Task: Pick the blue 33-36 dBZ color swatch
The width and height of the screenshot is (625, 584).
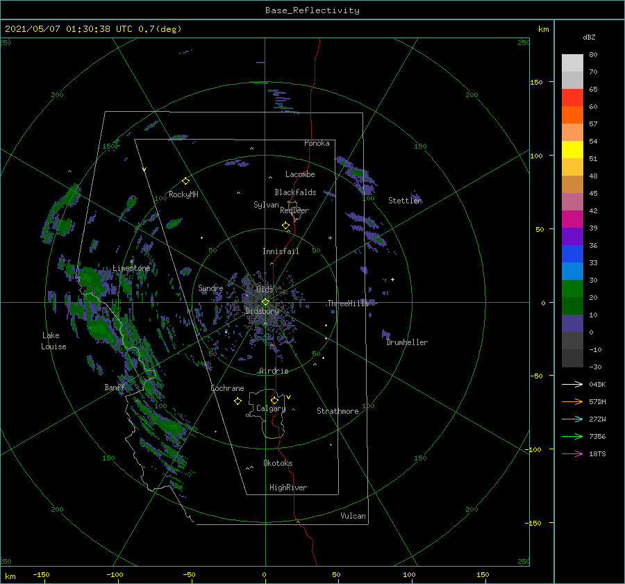Action: click(572, 253)
